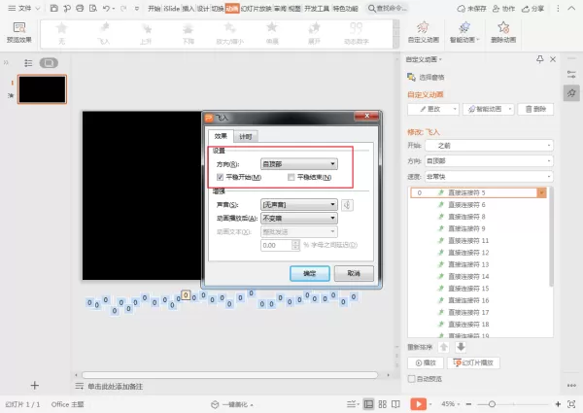Switch to slide sorter view in status bar
Image resolution: width=583 pixels, height=413 pixels.
tap(382, 404)
